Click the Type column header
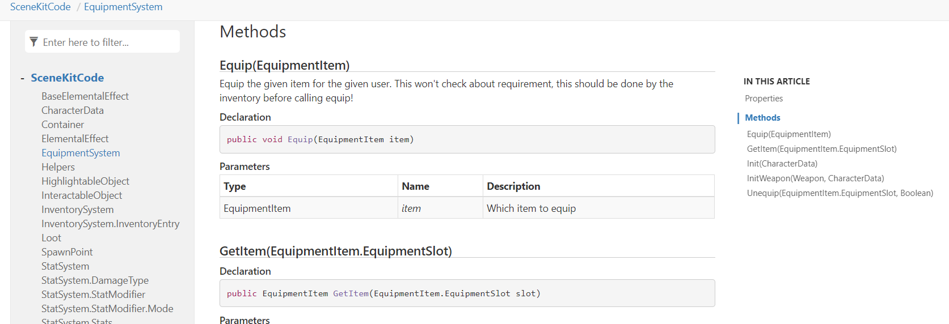This screenshot has width=949, height=324. coord(309,186)
